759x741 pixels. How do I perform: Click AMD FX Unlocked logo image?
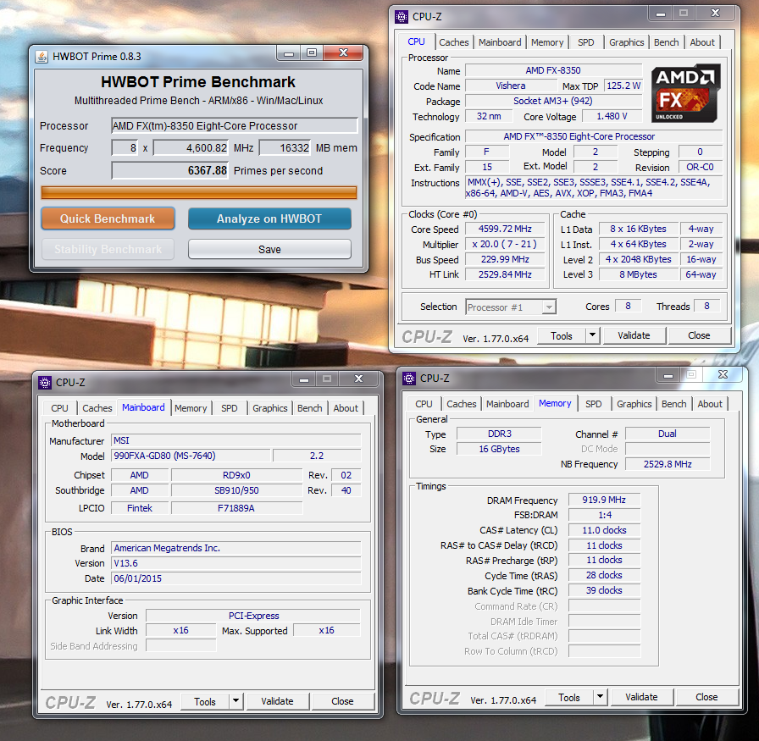[685, 93]
